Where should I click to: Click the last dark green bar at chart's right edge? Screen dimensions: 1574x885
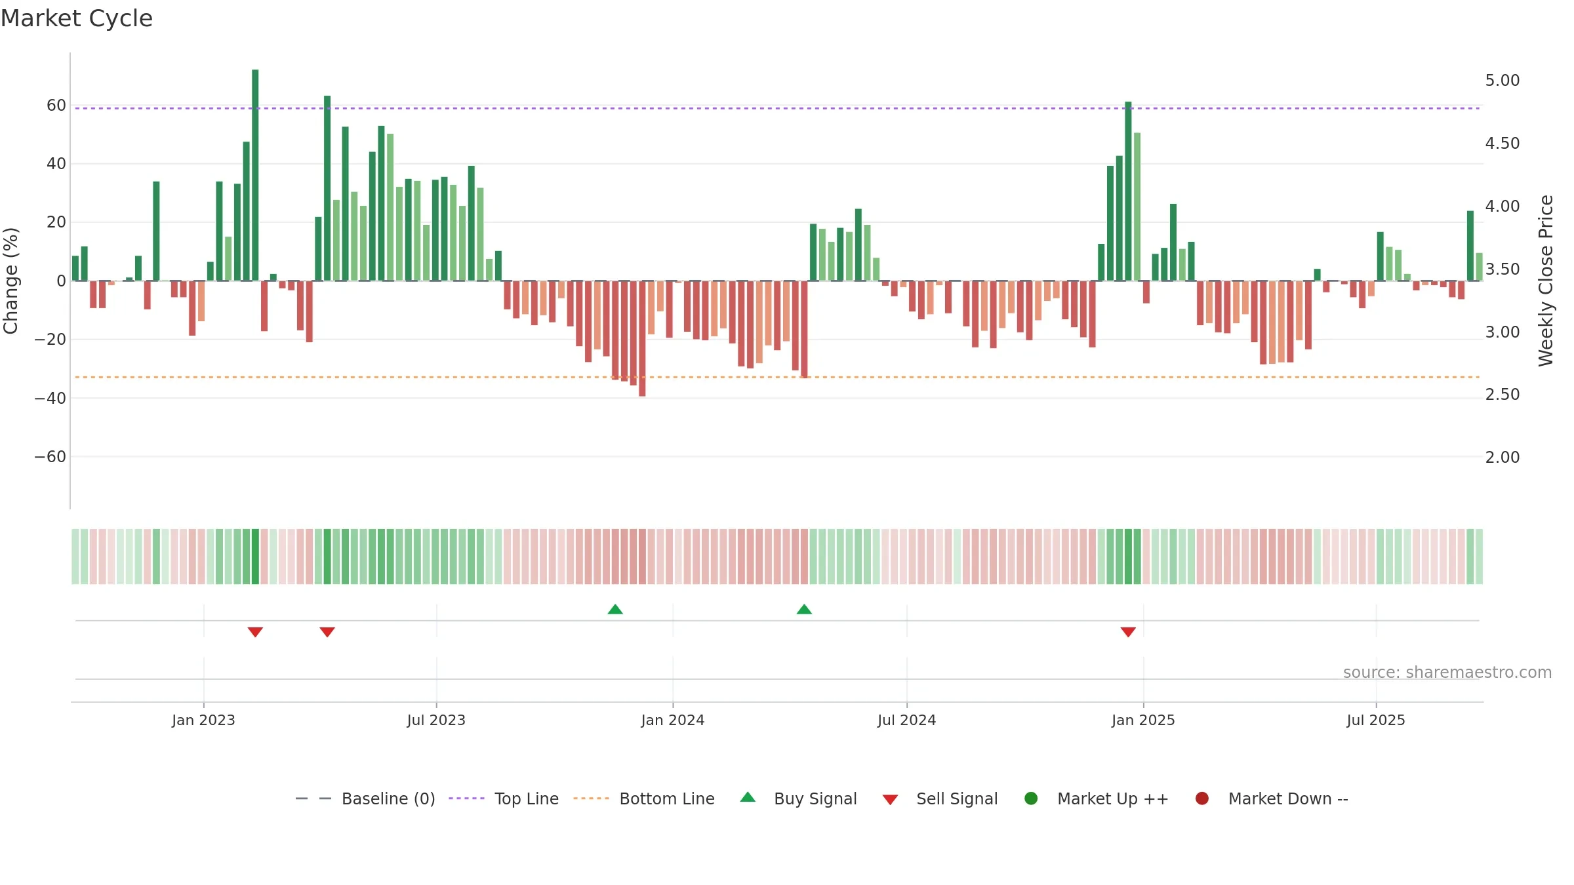pos(1470,246)
